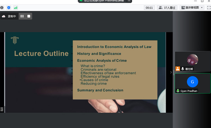Enter full screen with the corner icon

[x=209, y=8]
